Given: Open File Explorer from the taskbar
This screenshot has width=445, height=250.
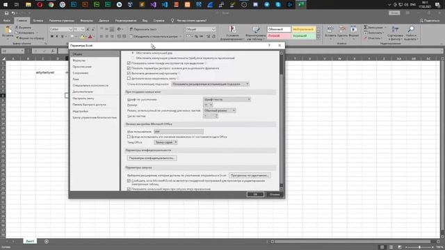Looking at the screenshot, I should (29, 5).
